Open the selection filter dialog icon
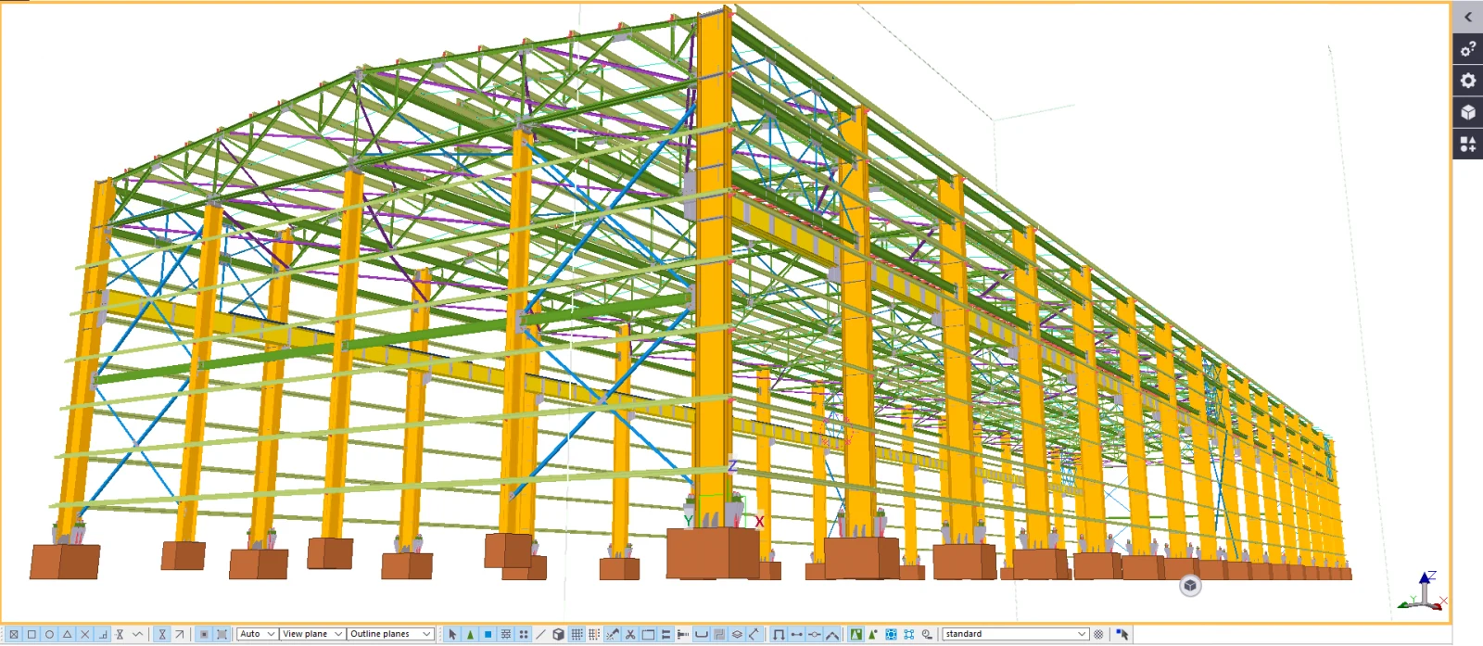Screen dimensions: 1483x646 click(1098, 634)
